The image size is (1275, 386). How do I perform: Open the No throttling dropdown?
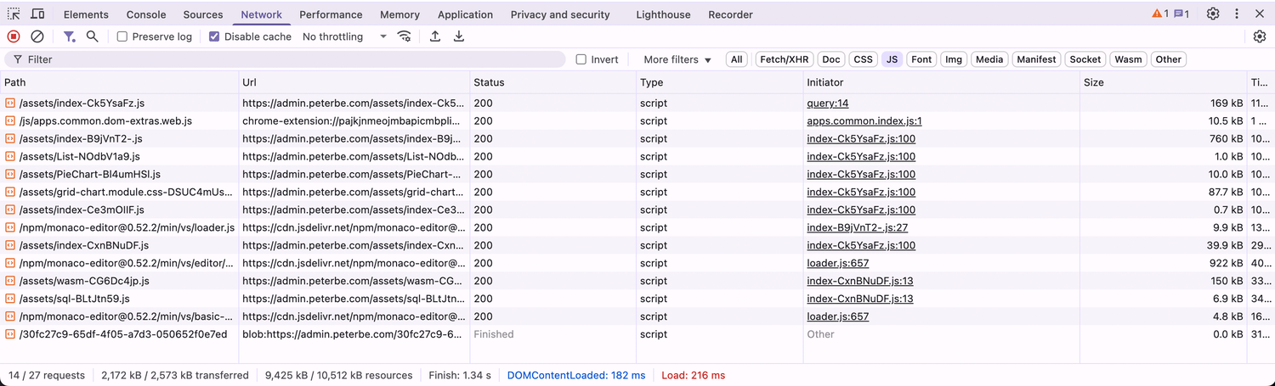(344, 36)
